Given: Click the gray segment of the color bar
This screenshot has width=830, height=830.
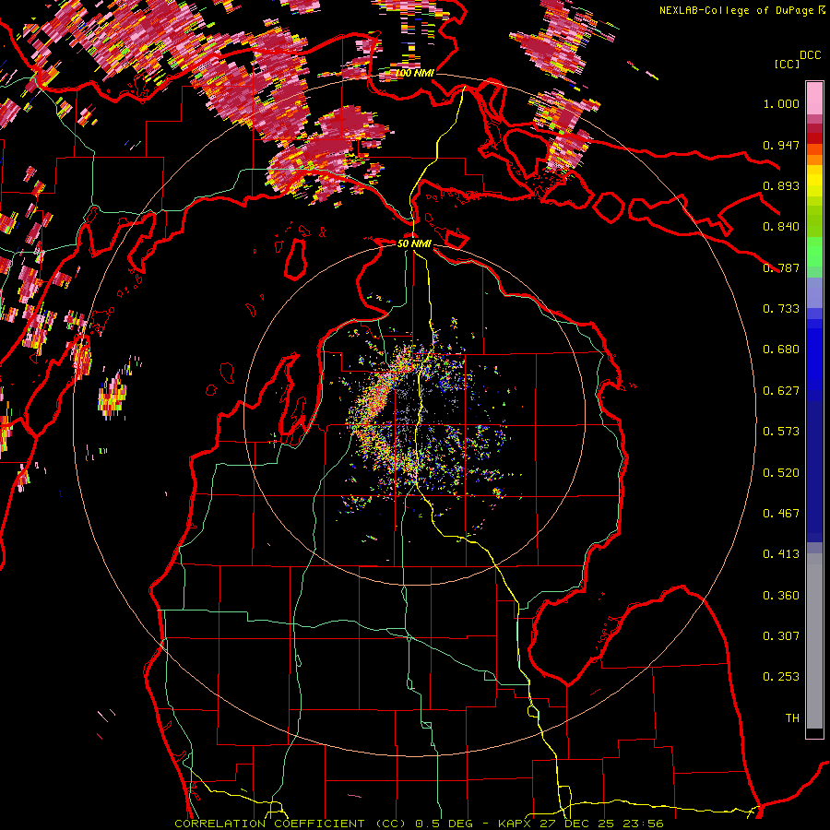Looking at the screenshot, I should coord(814,641).
